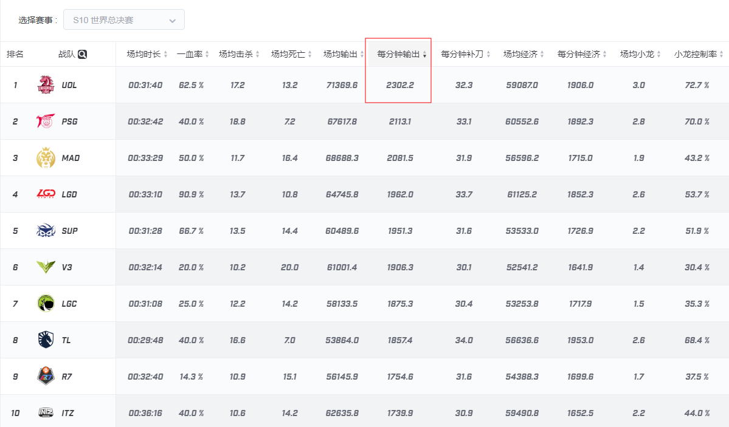729x427 pixels.
Task: Open the PSG team name link
Action: tap(70, 121)
